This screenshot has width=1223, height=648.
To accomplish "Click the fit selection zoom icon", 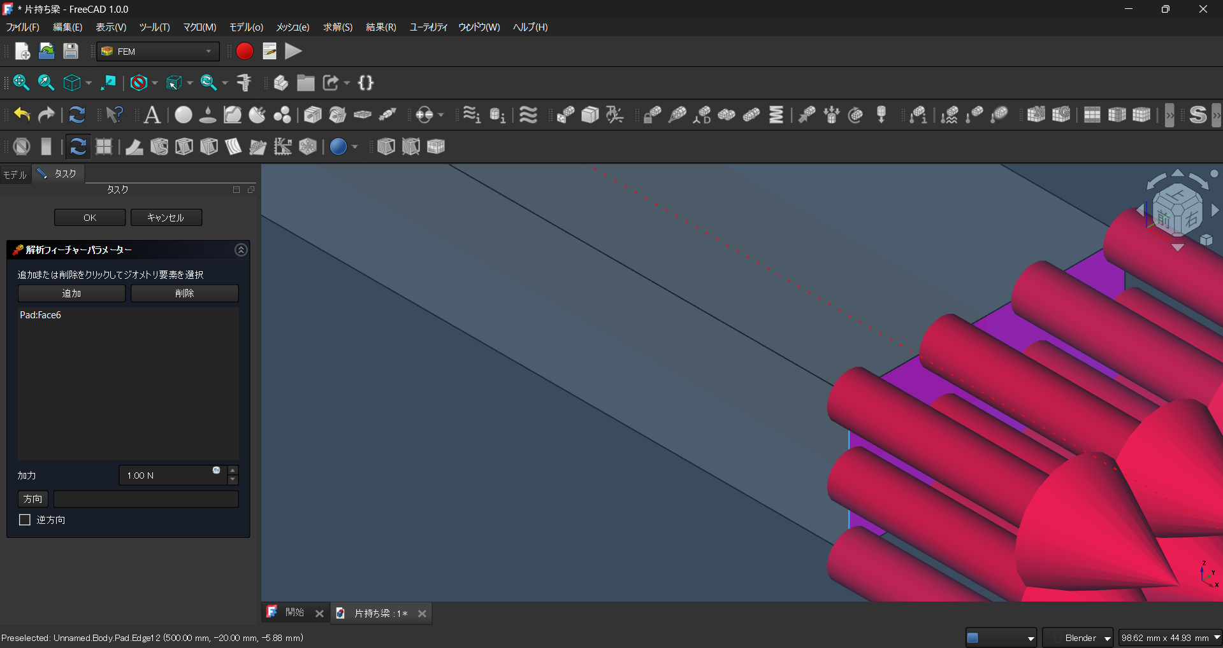I will tap(46, 83).
